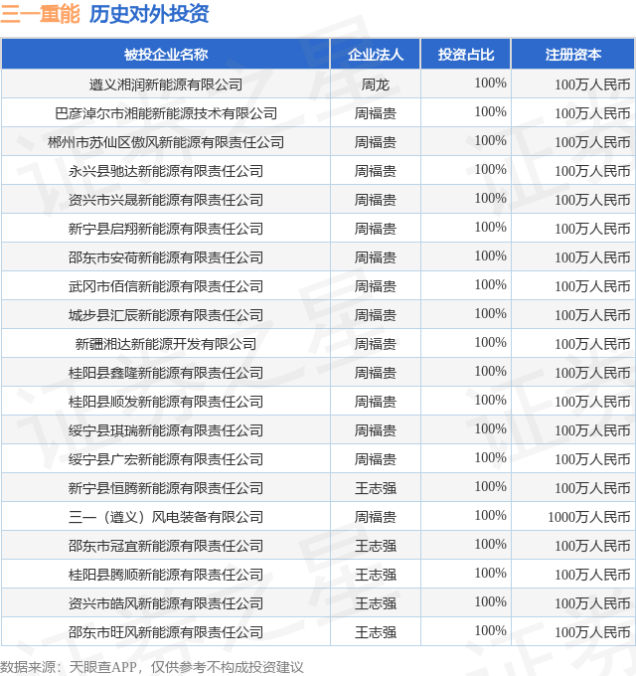The height and width of the screenshot is (676, 636).
Task: Click 100% in the 遵义湘润 row
Action: tap(490, 83)
